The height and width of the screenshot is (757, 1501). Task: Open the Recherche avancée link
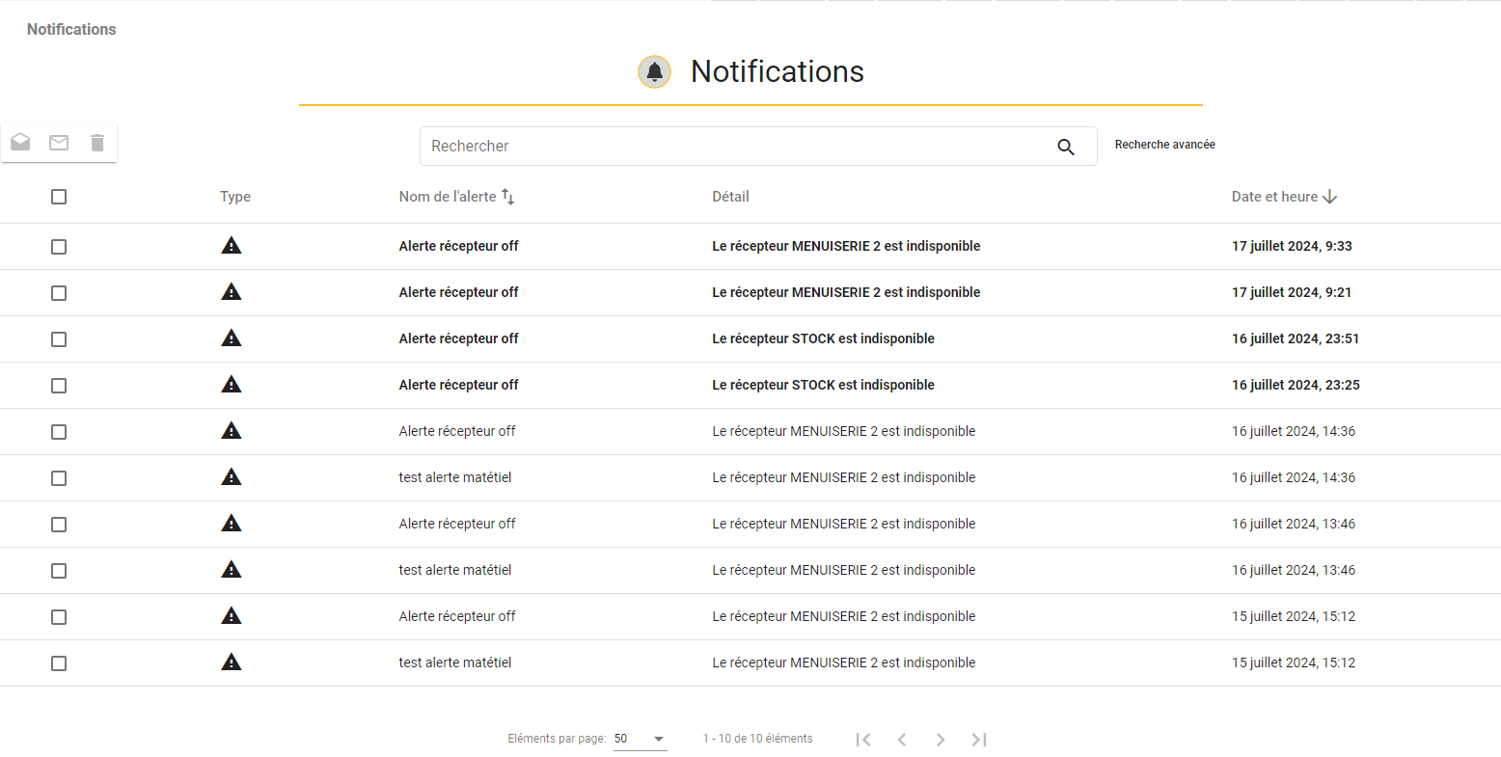1165,145
